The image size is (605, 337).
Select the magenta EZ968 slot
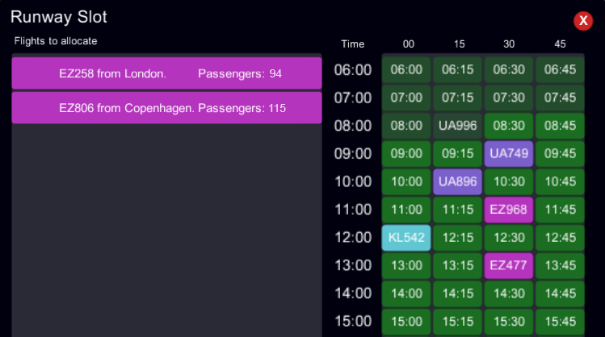click(x=510, y=210)
